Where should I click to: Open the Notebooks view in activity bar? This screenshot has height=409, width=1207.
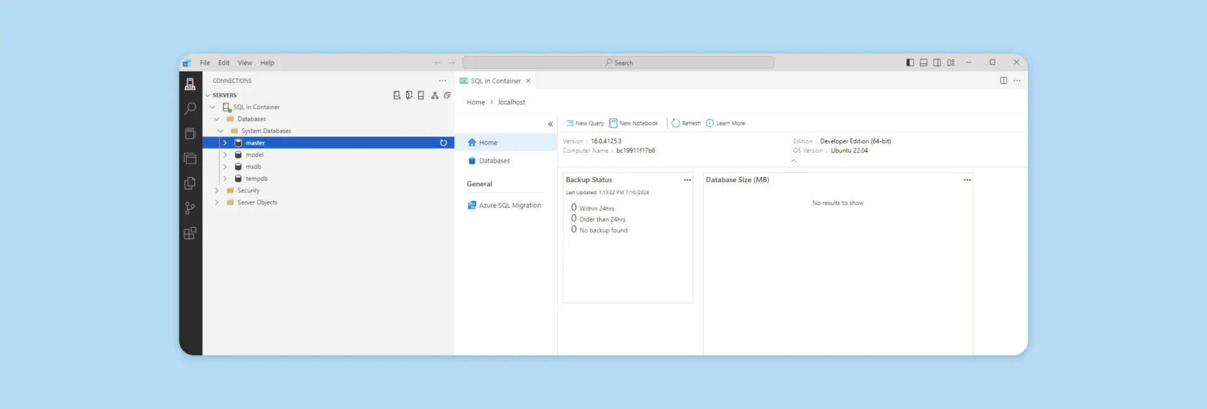(190, 134)
